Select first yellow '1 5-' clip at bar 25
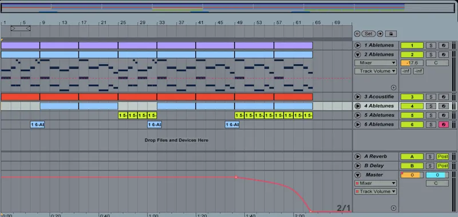458x217 pixels. click(123, 115)
